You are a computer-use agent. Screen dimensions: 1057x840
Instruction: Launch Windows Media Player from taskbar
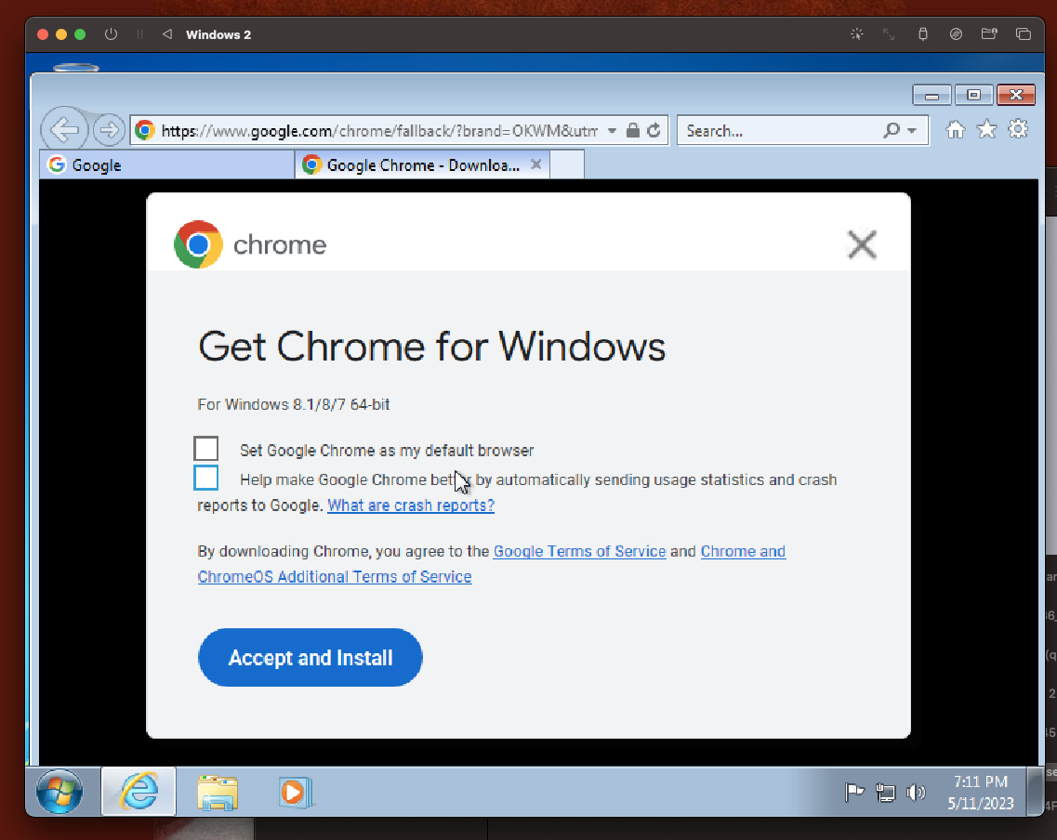pyautogui.click(x=296, y=793)
